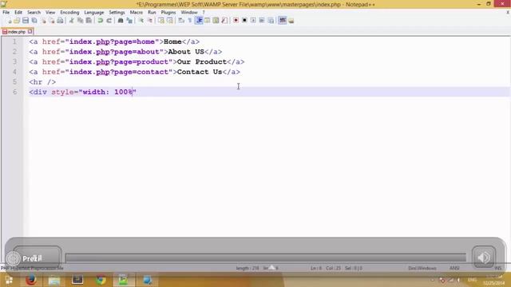Screen dimensions: 511x287
Task: Close the index.php tab with its x
Action: tap(30, 31)
